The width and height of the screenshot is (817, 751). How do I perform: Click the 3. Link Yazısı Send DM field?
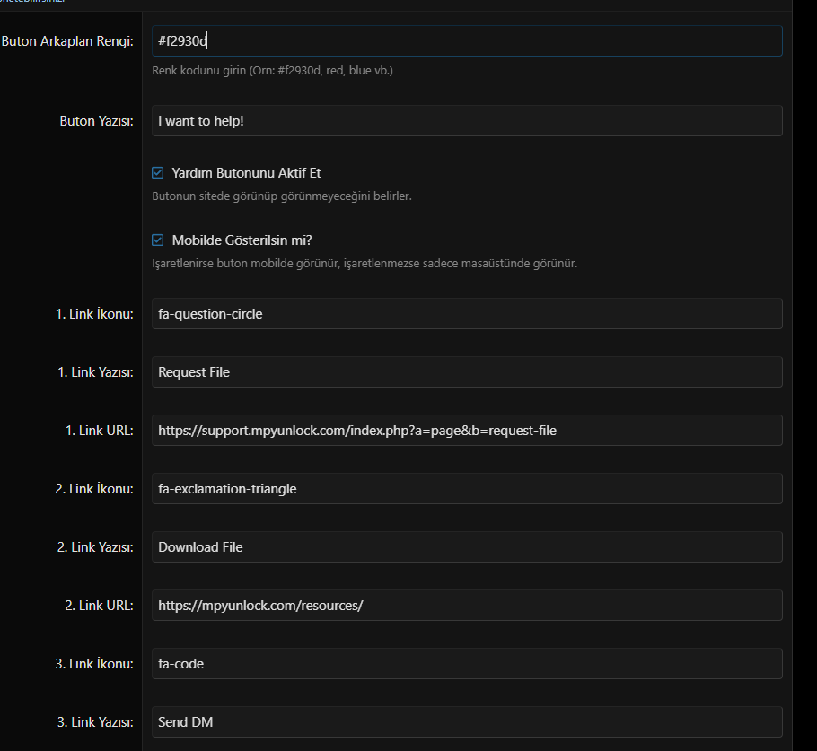click(x=467, y=722)
